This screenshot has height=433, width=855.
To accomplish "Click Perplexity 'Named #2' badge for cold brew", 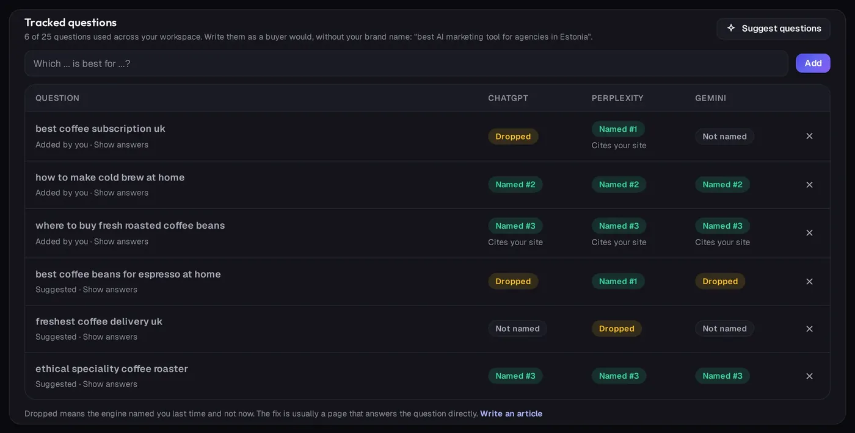I will pyautogui.click(x=619, y=185).
